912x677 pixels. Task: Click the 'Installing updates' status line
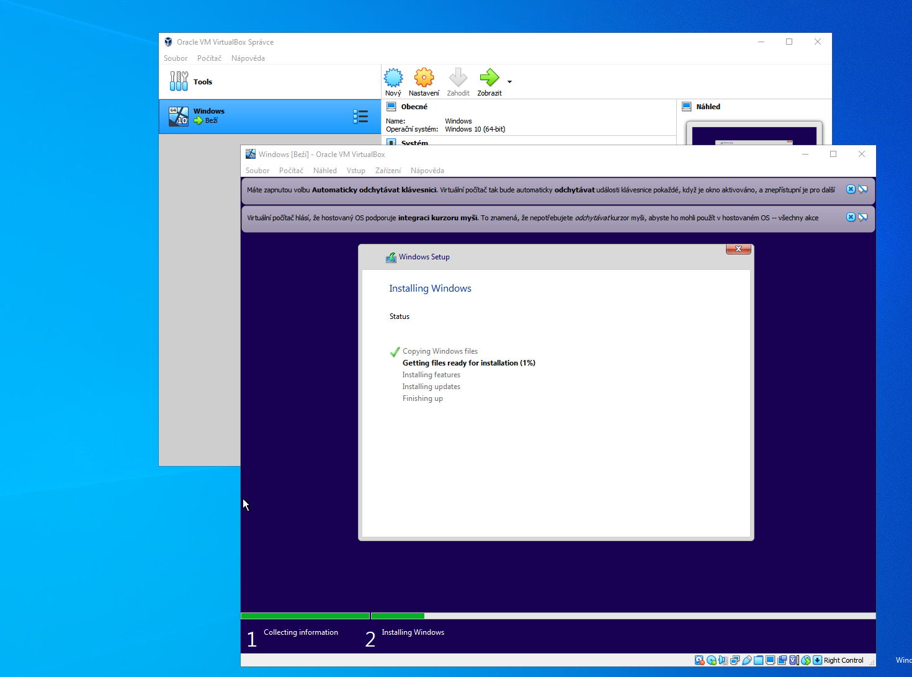point(431,387)
